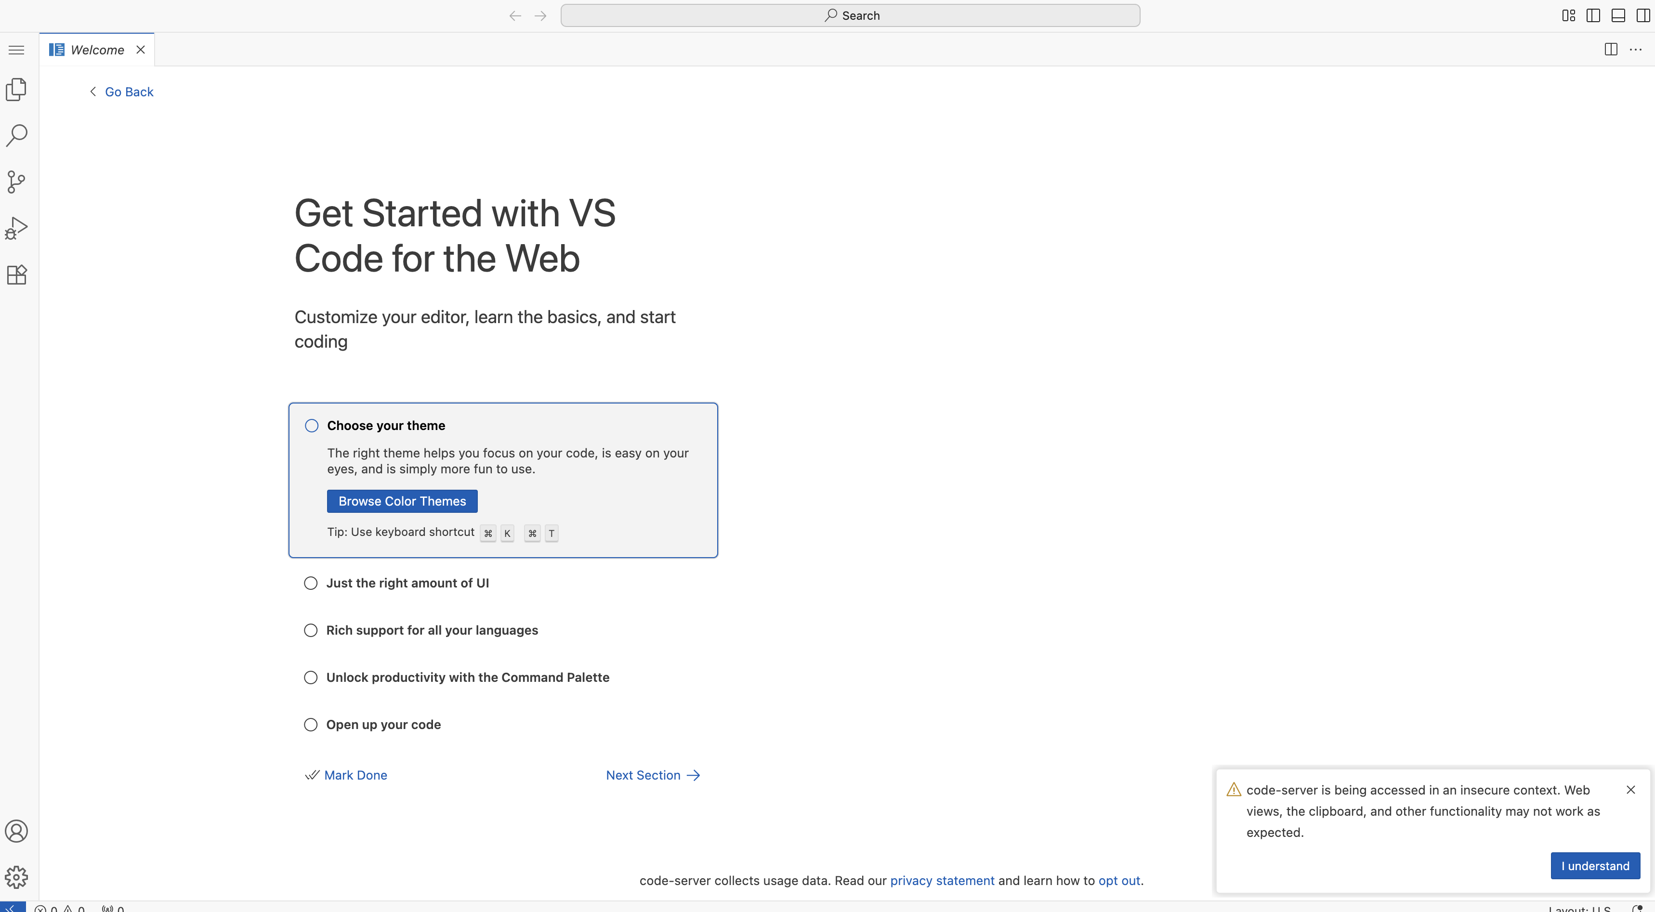Split the editor to the right
Image resolution: width=1655 pixels, height=912 pixels.
pos(1611,50)
